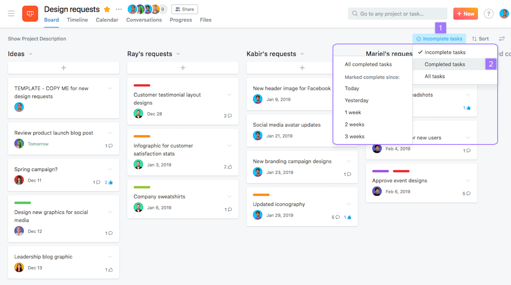The height and width of the screenshot is (285, 511).
Task: Click the New task button
Action: pos(465,14)
